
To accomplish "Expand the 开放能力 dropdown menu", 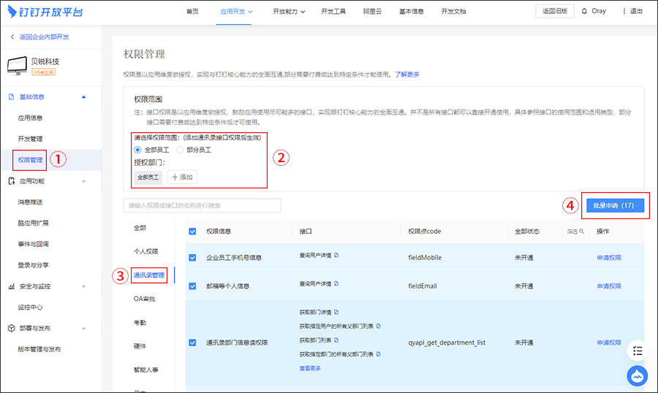I will (288, 12).
